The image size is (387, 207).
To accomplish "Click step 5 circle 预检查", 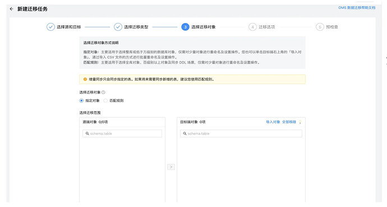I will [x=320, y=27].
